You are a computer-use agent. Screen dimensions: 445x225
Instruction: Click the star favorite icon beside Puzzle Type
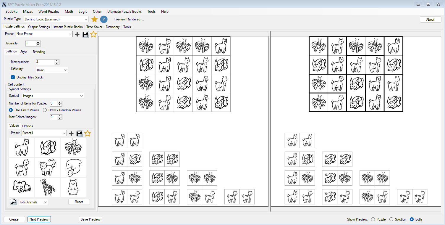click(94, 19)
